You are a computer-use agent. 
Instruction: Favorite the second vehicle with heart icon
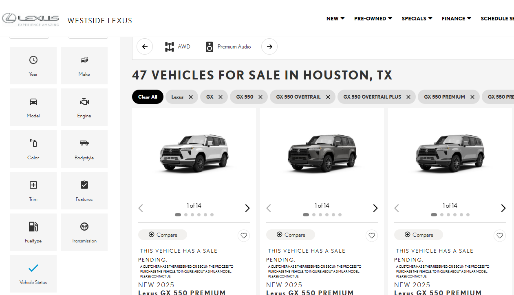372,236
